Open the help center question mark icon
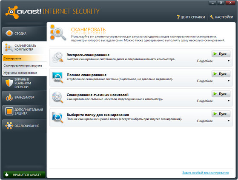Image resolution: width=238 pixels, height=180 pixels. coord(178,17)
